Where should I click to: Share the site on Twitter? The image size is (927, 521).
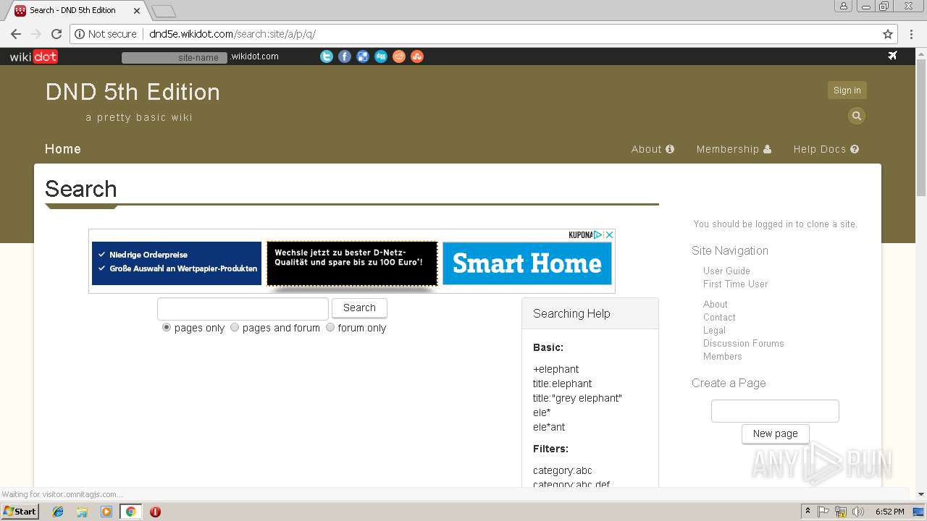click(327, 56)
